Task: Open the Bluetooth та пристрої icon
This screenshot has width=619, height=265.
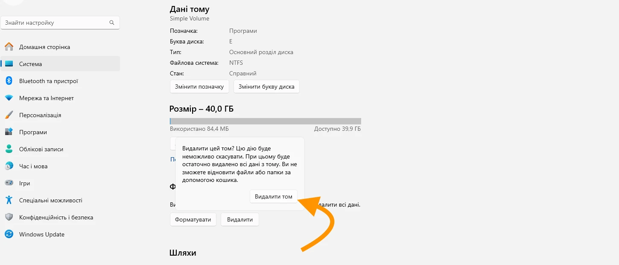Action: click(9, 81)
